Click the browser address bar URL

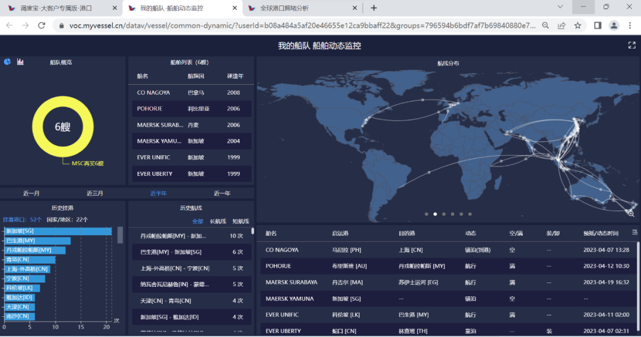tap(302, 25)
